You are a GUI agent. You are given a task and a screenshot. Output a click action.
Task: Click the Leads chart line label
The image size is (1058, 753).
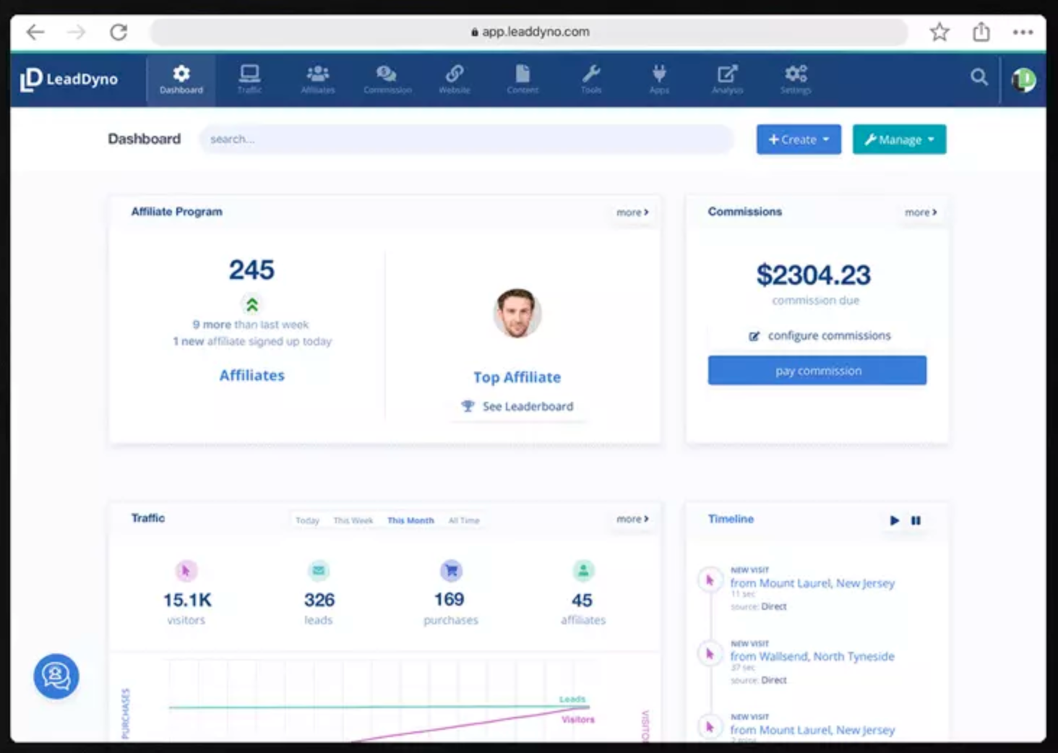[x=572, y=699]
